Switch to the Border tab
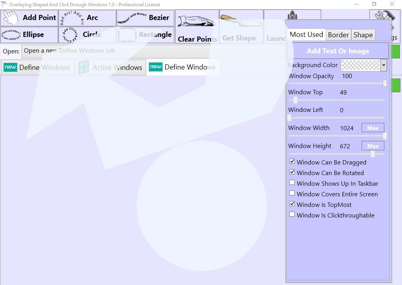402x285 pixels. pos(338,35)
